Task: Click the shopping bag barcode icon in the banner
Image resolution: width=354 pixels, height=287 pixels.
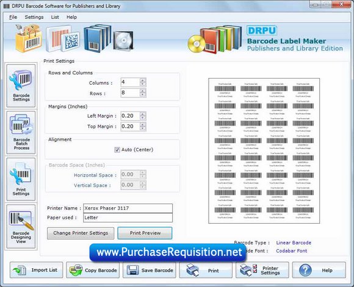Action: tap(28, 38)
